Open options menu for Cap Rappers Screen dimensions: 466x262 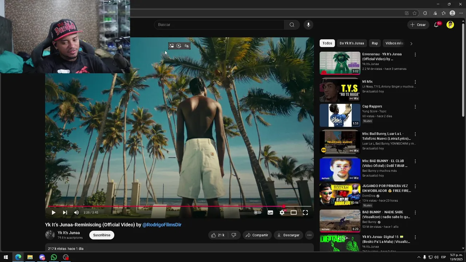(415, 107)
